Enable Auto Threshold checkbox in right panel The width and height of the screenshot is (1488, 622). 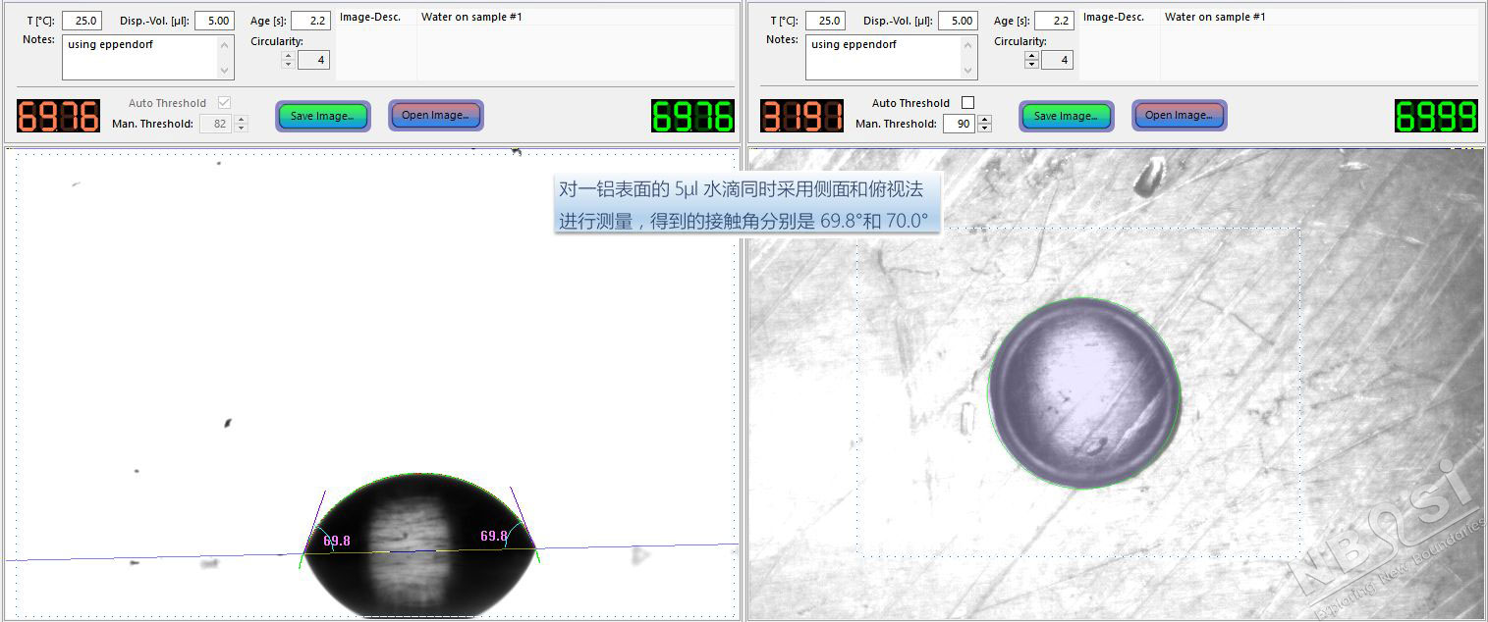(967, 103)
